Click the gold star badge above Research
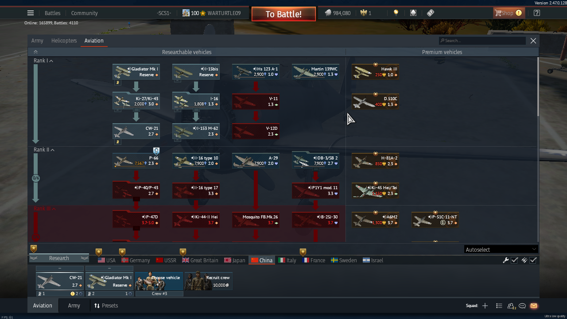Viewport: 567px width, 319px height. (x=34, y=249)
